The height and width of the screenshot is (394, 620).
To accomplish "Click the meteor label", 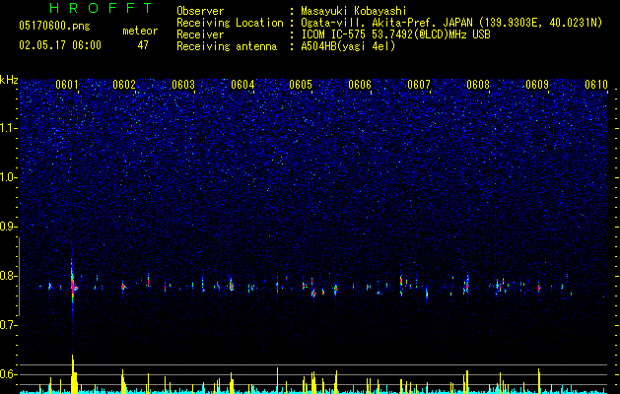I will pos(140,31).
